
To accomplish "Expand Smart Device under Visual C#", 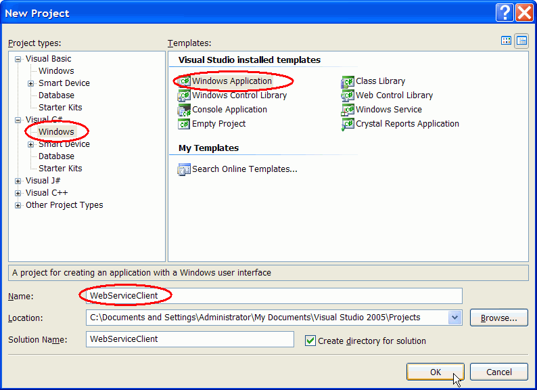I will coord(31,144).
